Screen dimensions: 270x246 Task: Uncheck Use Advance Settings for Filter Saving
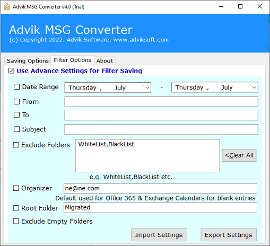[11, 71]
